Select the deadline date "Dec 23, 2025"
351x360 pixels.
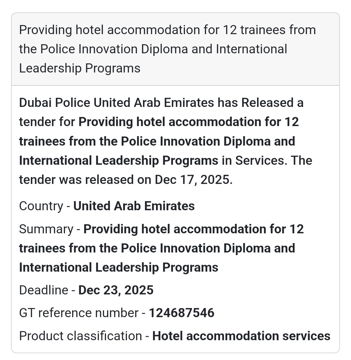[x=116, y=290]
